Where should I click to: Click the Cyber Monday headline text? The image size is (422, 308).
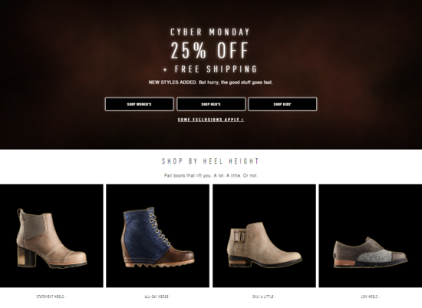pyautogui.click(x=210, y=32)
